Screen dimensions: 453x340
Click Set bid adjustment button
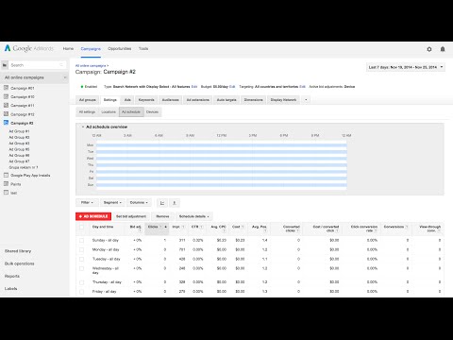point(131,216)
